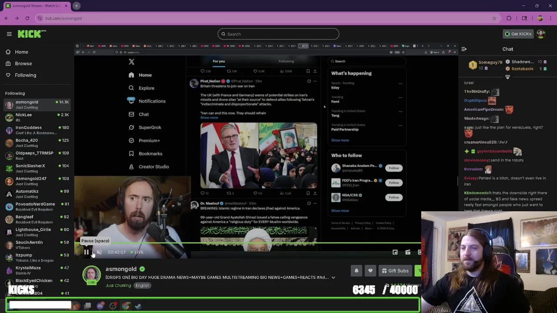Viewport: 557px width, 313px height.
Task: Expand the stream title chevron
Action: point(333,277)
